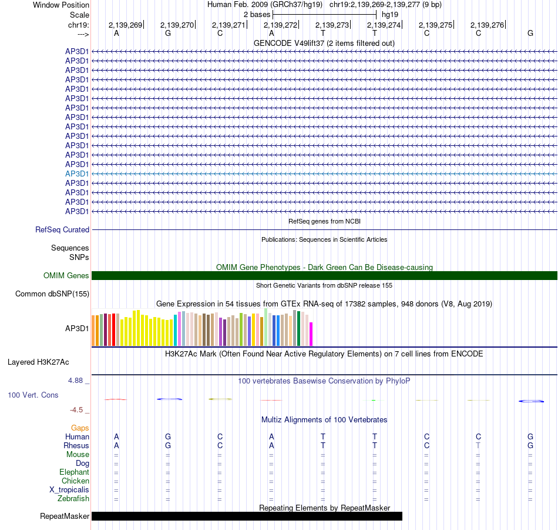
Task: Open 'Repeating Elements by RepeatMasker' track title
Action: [325, 508]
